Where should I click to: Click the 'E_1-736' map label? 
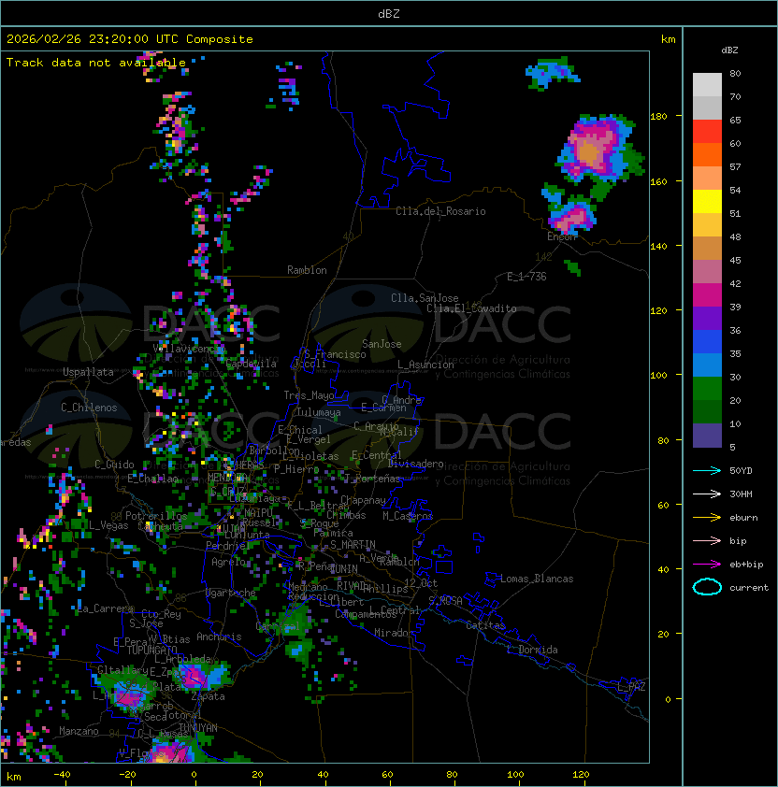pyautogui.click(x=526, y=277)
